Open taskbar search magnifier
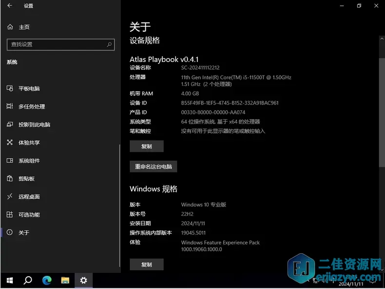This screenshot has width=385, height=289. (x=28, y=280)
